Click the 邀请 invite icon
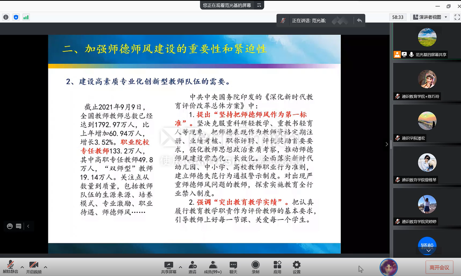 tap(192, 267)
